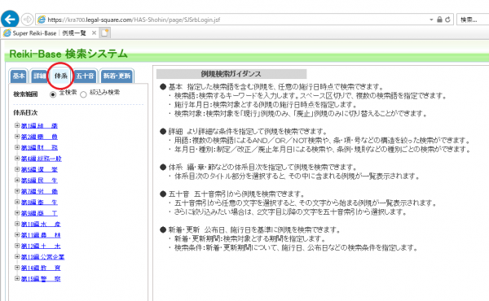
Task: Open a new browser tab
Action: (x=104, y=33)
